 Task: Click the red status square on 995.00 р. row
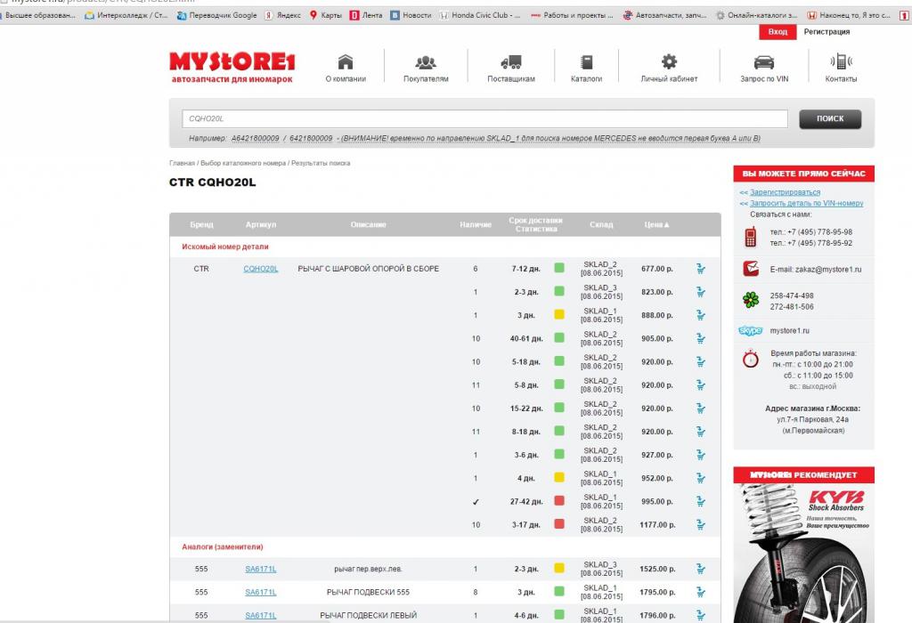pos(559,500)
